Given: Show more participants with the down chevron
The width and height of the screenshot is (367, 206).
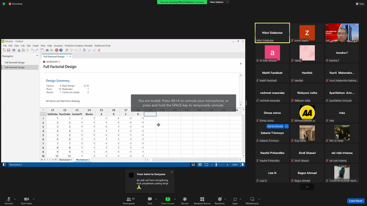Looking at the screenshot, I should (x=307, y=187).
